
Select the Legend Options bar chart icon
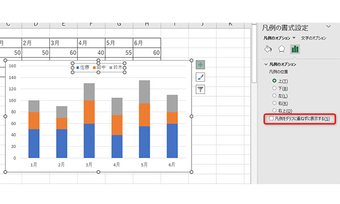tap(295, 49)
